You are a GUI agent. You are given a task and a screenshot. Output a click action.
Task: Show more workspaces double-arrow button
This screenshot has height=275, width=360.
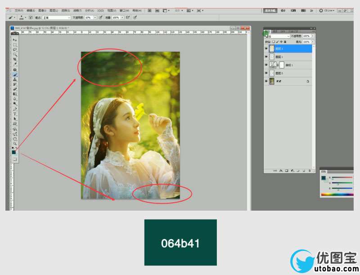tap(311, 10)
